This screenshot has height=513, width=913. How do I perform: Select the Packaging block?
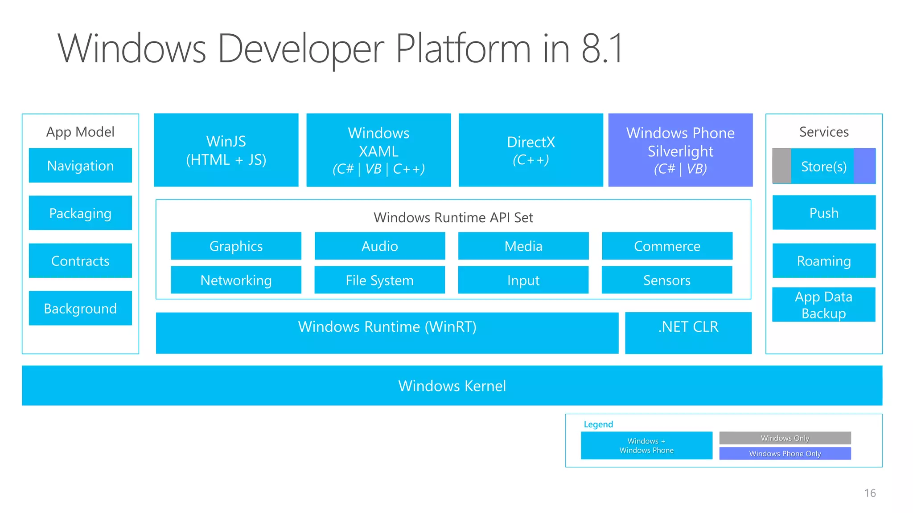pos(80,213)
